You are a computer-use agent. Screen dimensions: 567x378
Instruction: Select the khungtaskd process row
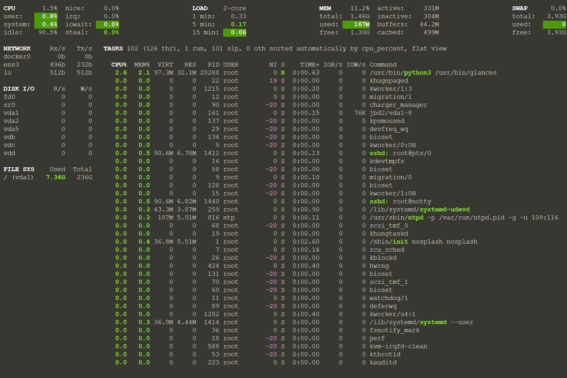click(262, 233)
